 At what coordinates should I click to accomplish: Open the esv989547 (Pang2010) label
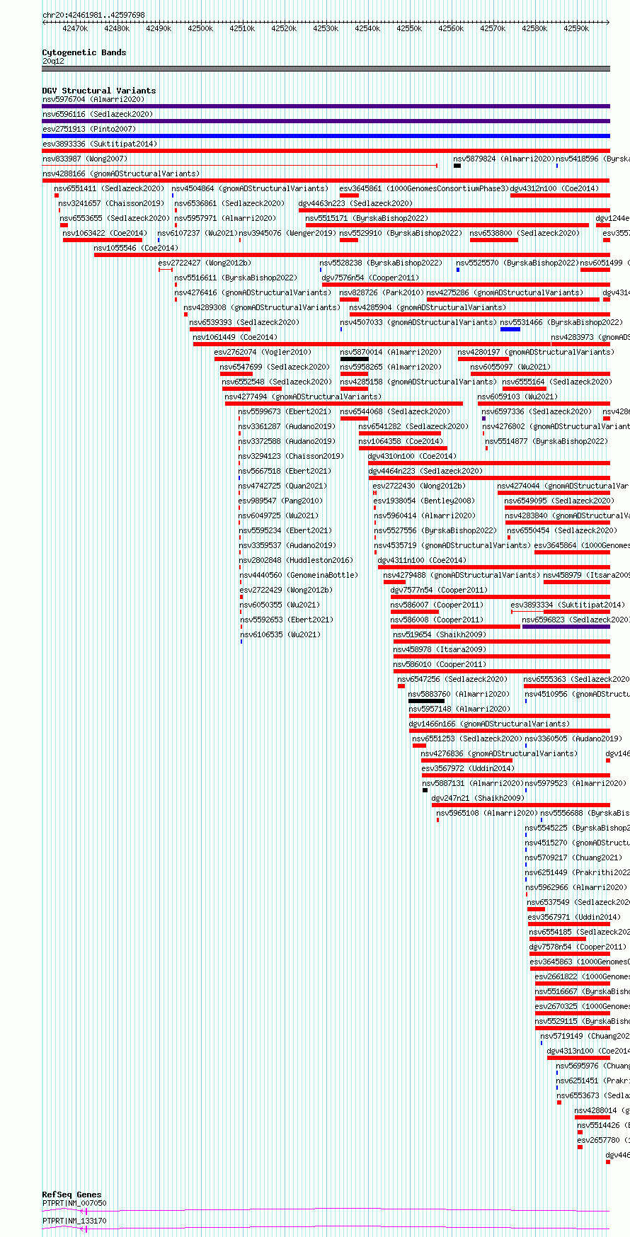(280, 501)
